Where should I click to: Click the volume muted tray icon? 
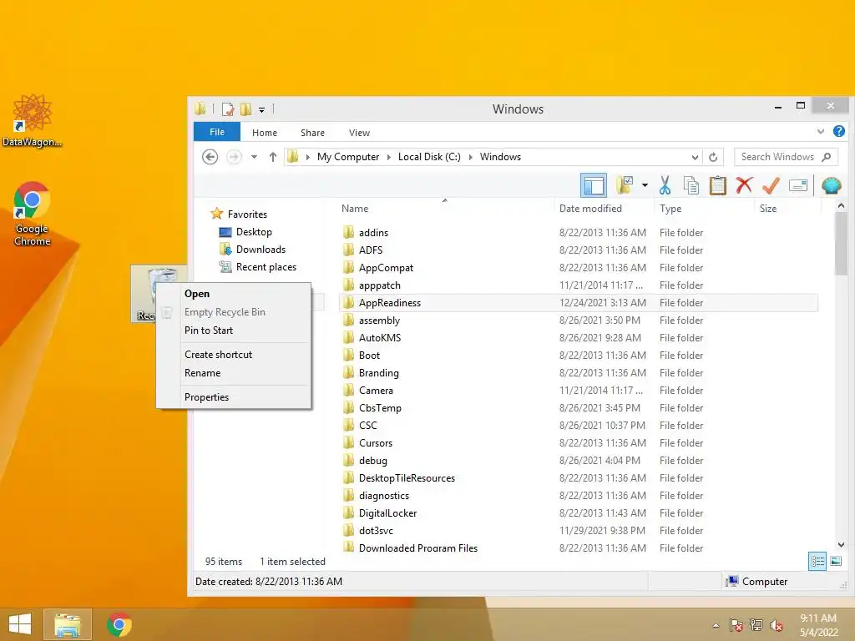(776, 624)
